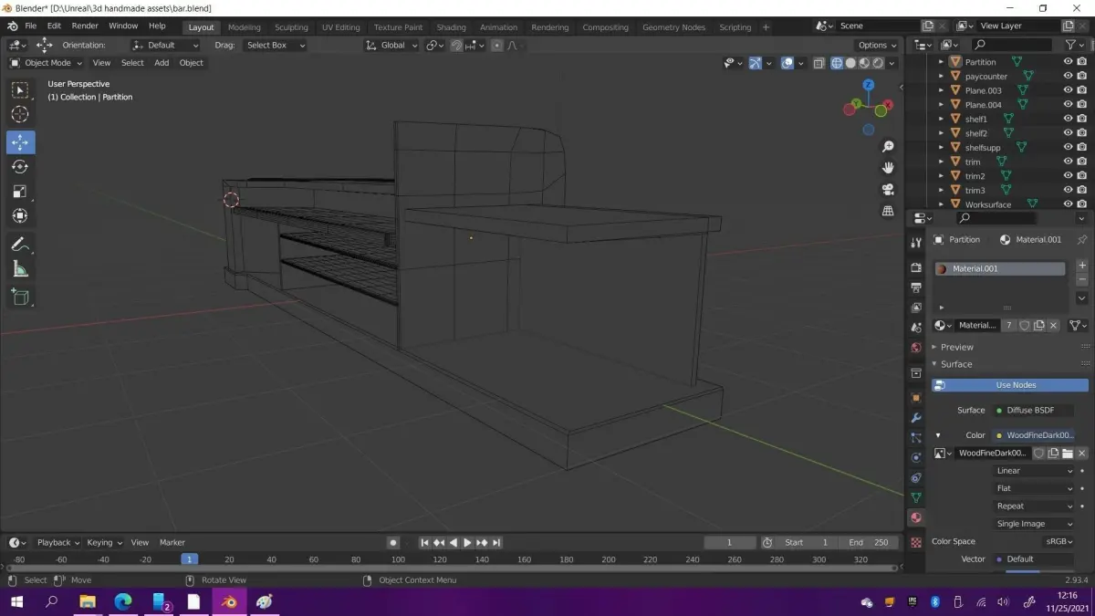Switch to the UV Editing workspace tab
Image resolution: width=1095 pixels, height=616 pixels.
tap(340, 27)
